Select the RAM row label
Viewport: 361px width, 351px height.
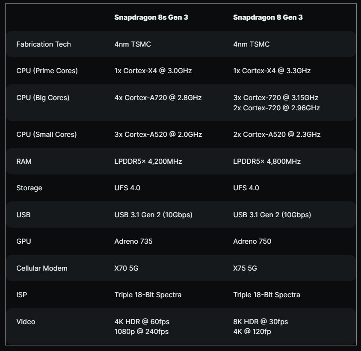click(x=24, y=161)
